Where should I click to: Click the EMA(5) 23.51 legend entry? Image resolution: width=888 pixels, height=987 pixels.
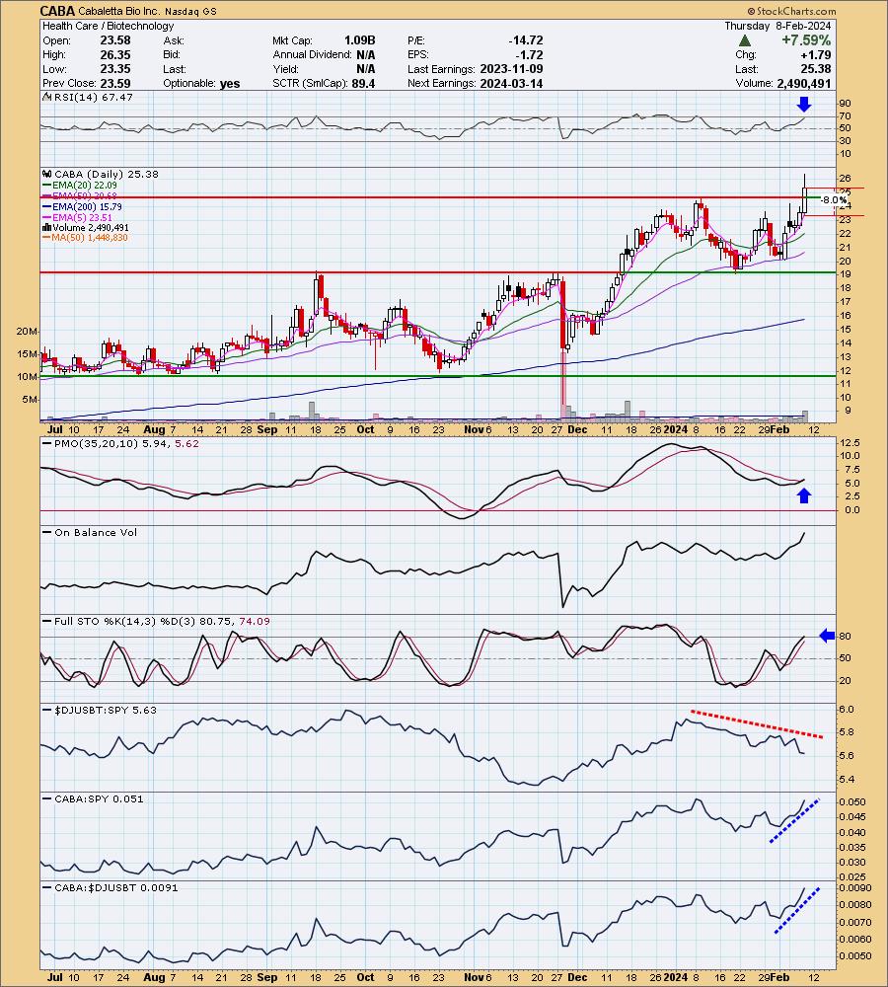pos(82,217)
